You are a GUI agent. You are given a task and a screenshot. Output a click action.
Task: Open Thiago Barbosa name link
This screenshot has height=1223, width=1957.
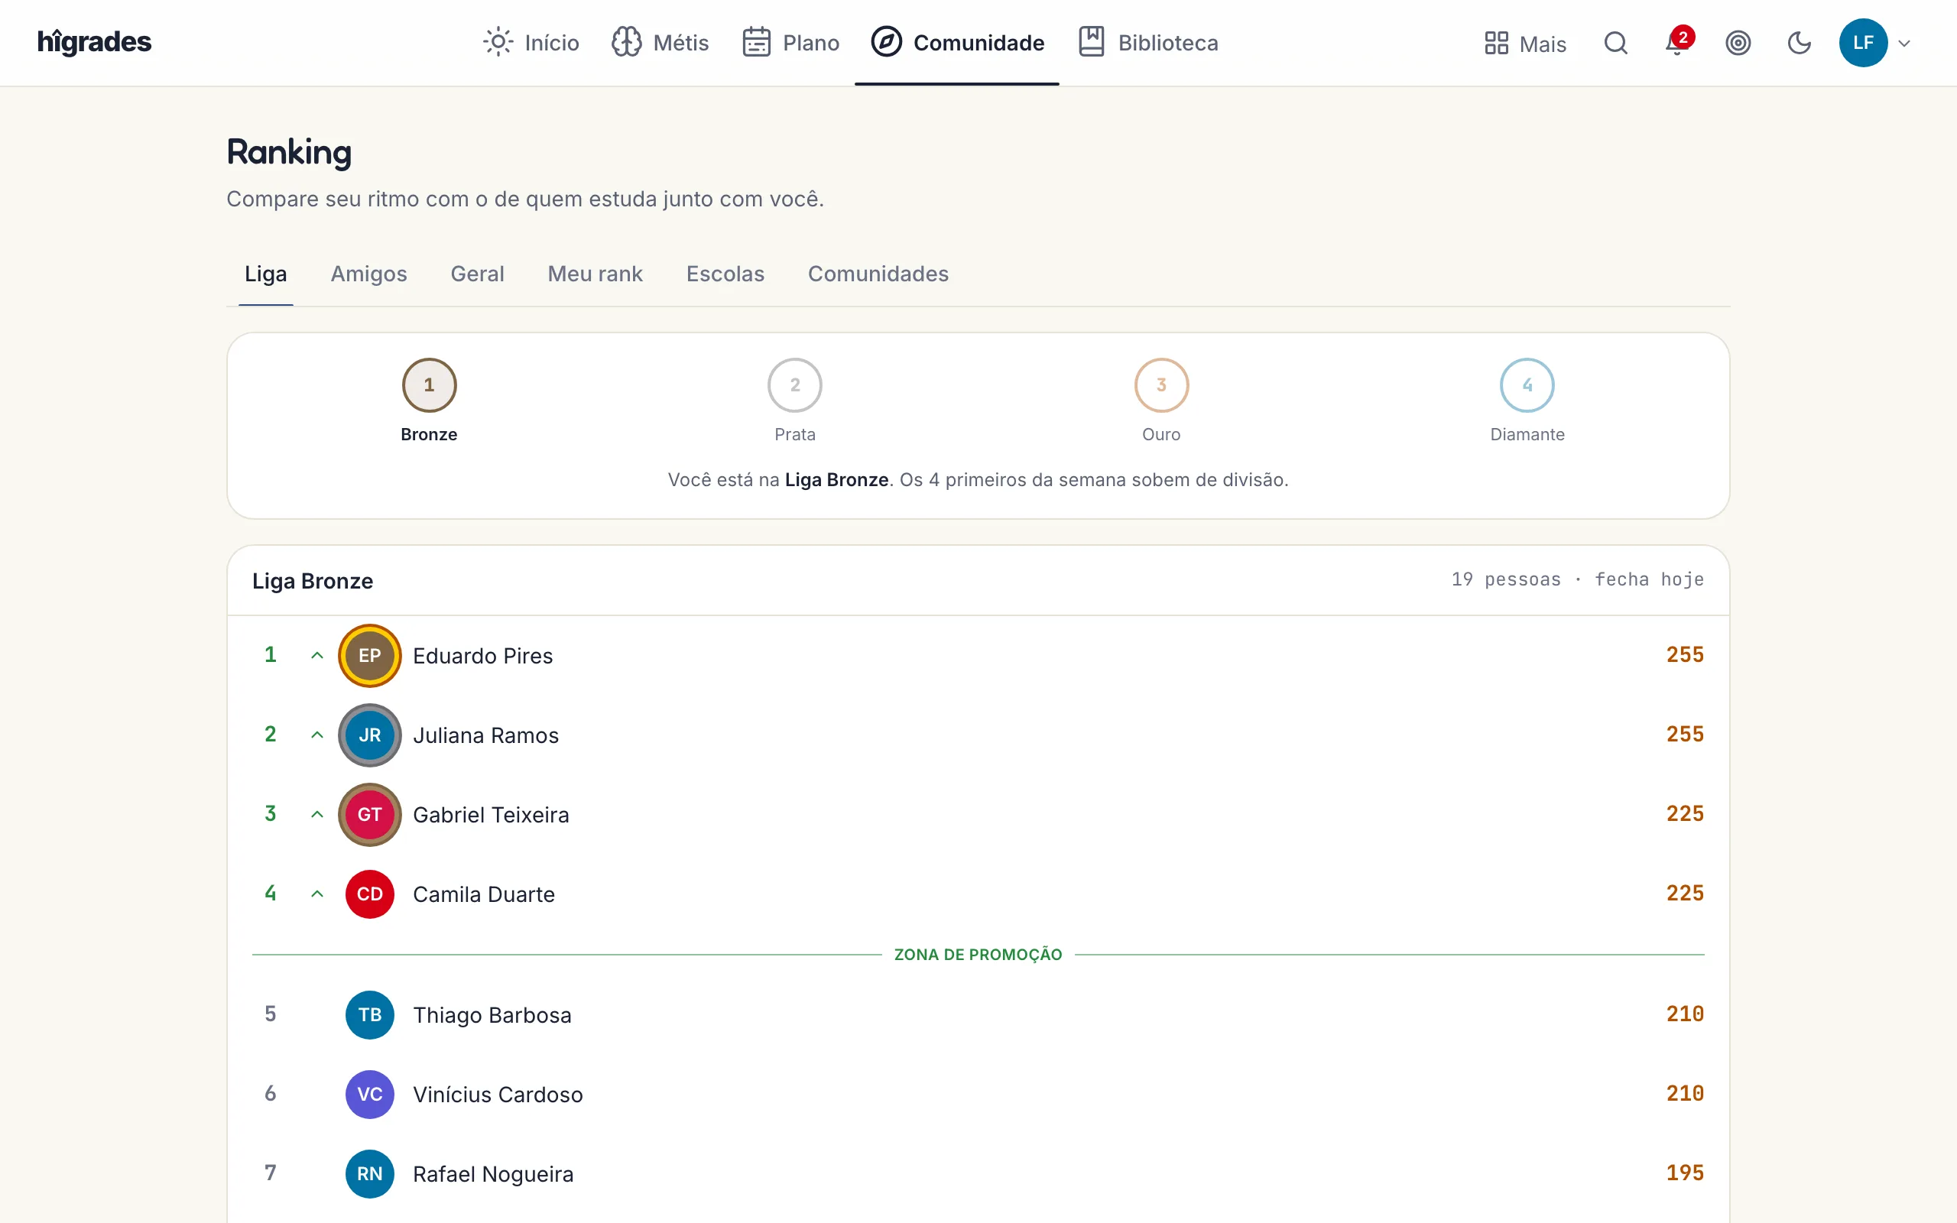492,1015
